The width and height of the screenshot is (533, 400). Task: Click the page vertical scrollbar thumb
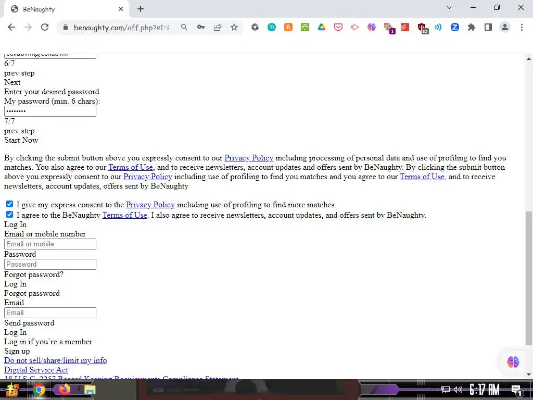click(529, 278)
